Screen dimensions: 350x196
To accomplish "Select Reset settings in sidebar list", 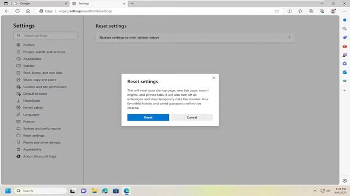I will pyautogui.click(x=33, y=136).
